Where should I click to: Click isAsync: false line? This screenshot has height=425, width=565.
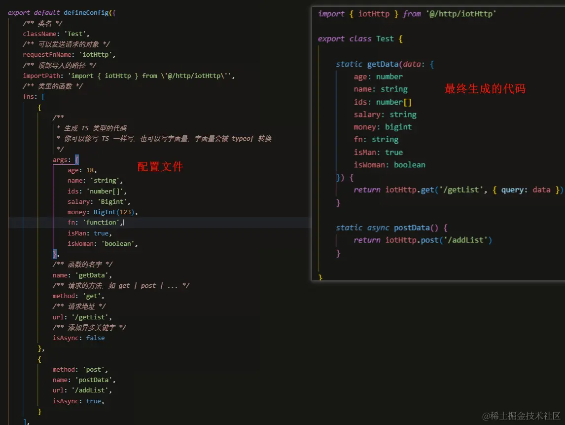78,338
